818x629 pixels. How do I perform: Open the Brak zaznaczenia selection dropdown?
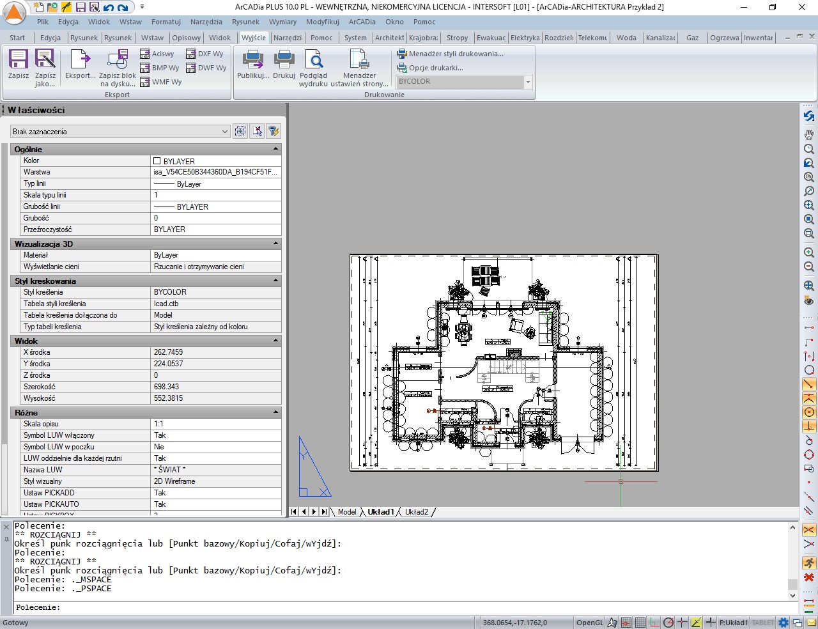click(x=120, y=131)
